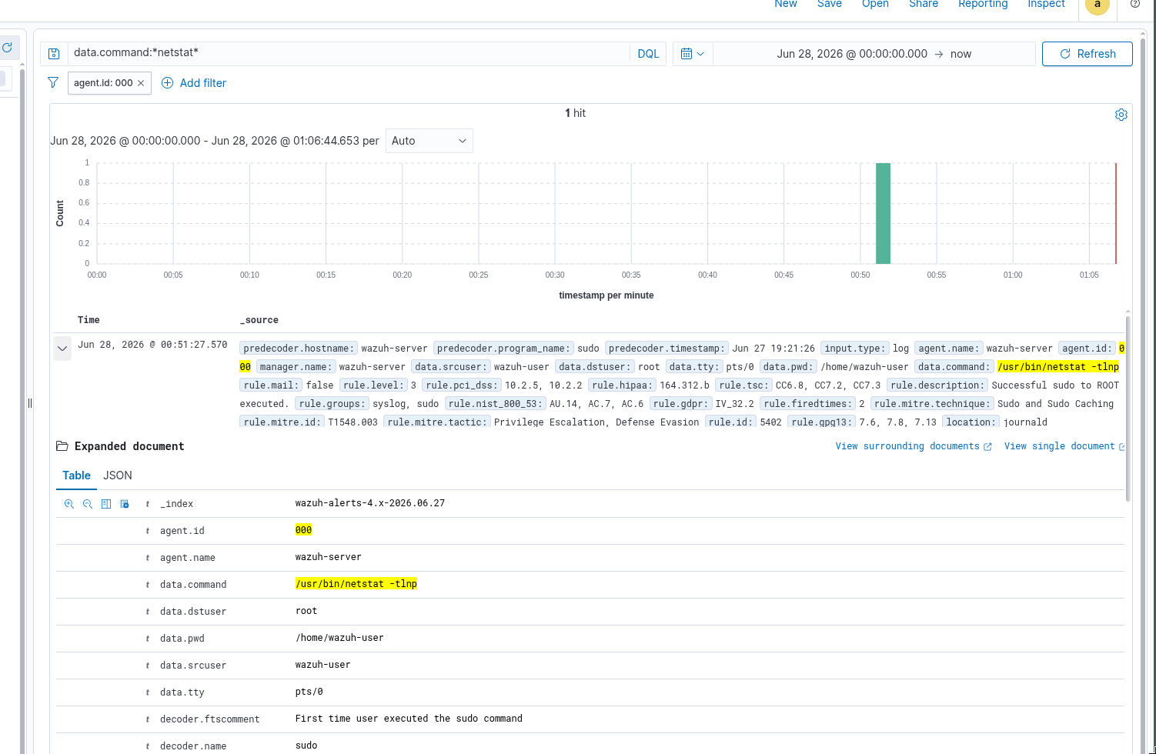Click Add filter
The height and width of the screenshot is (754, 1156).
click(194, 83)
